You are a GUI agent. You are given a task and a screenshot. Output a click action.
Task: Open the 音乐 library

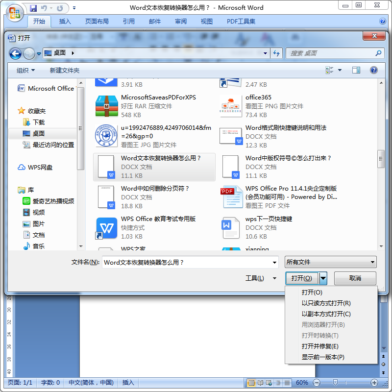[34, 246]
